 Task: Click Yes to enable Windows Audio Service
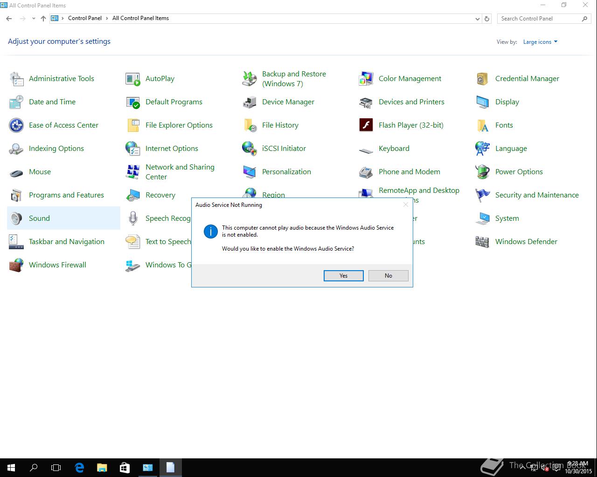click(344, 276)
